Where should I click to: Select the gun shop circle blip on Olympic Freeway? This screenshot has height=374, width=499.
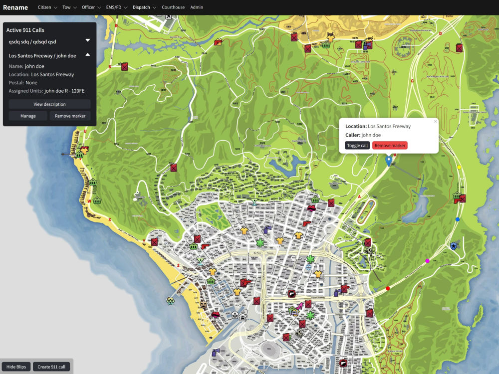point(291,294)
